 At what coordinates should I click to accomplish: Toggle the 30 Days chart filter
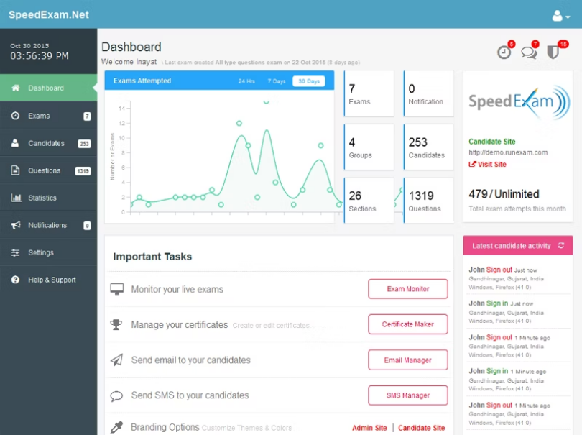(310, 81)
